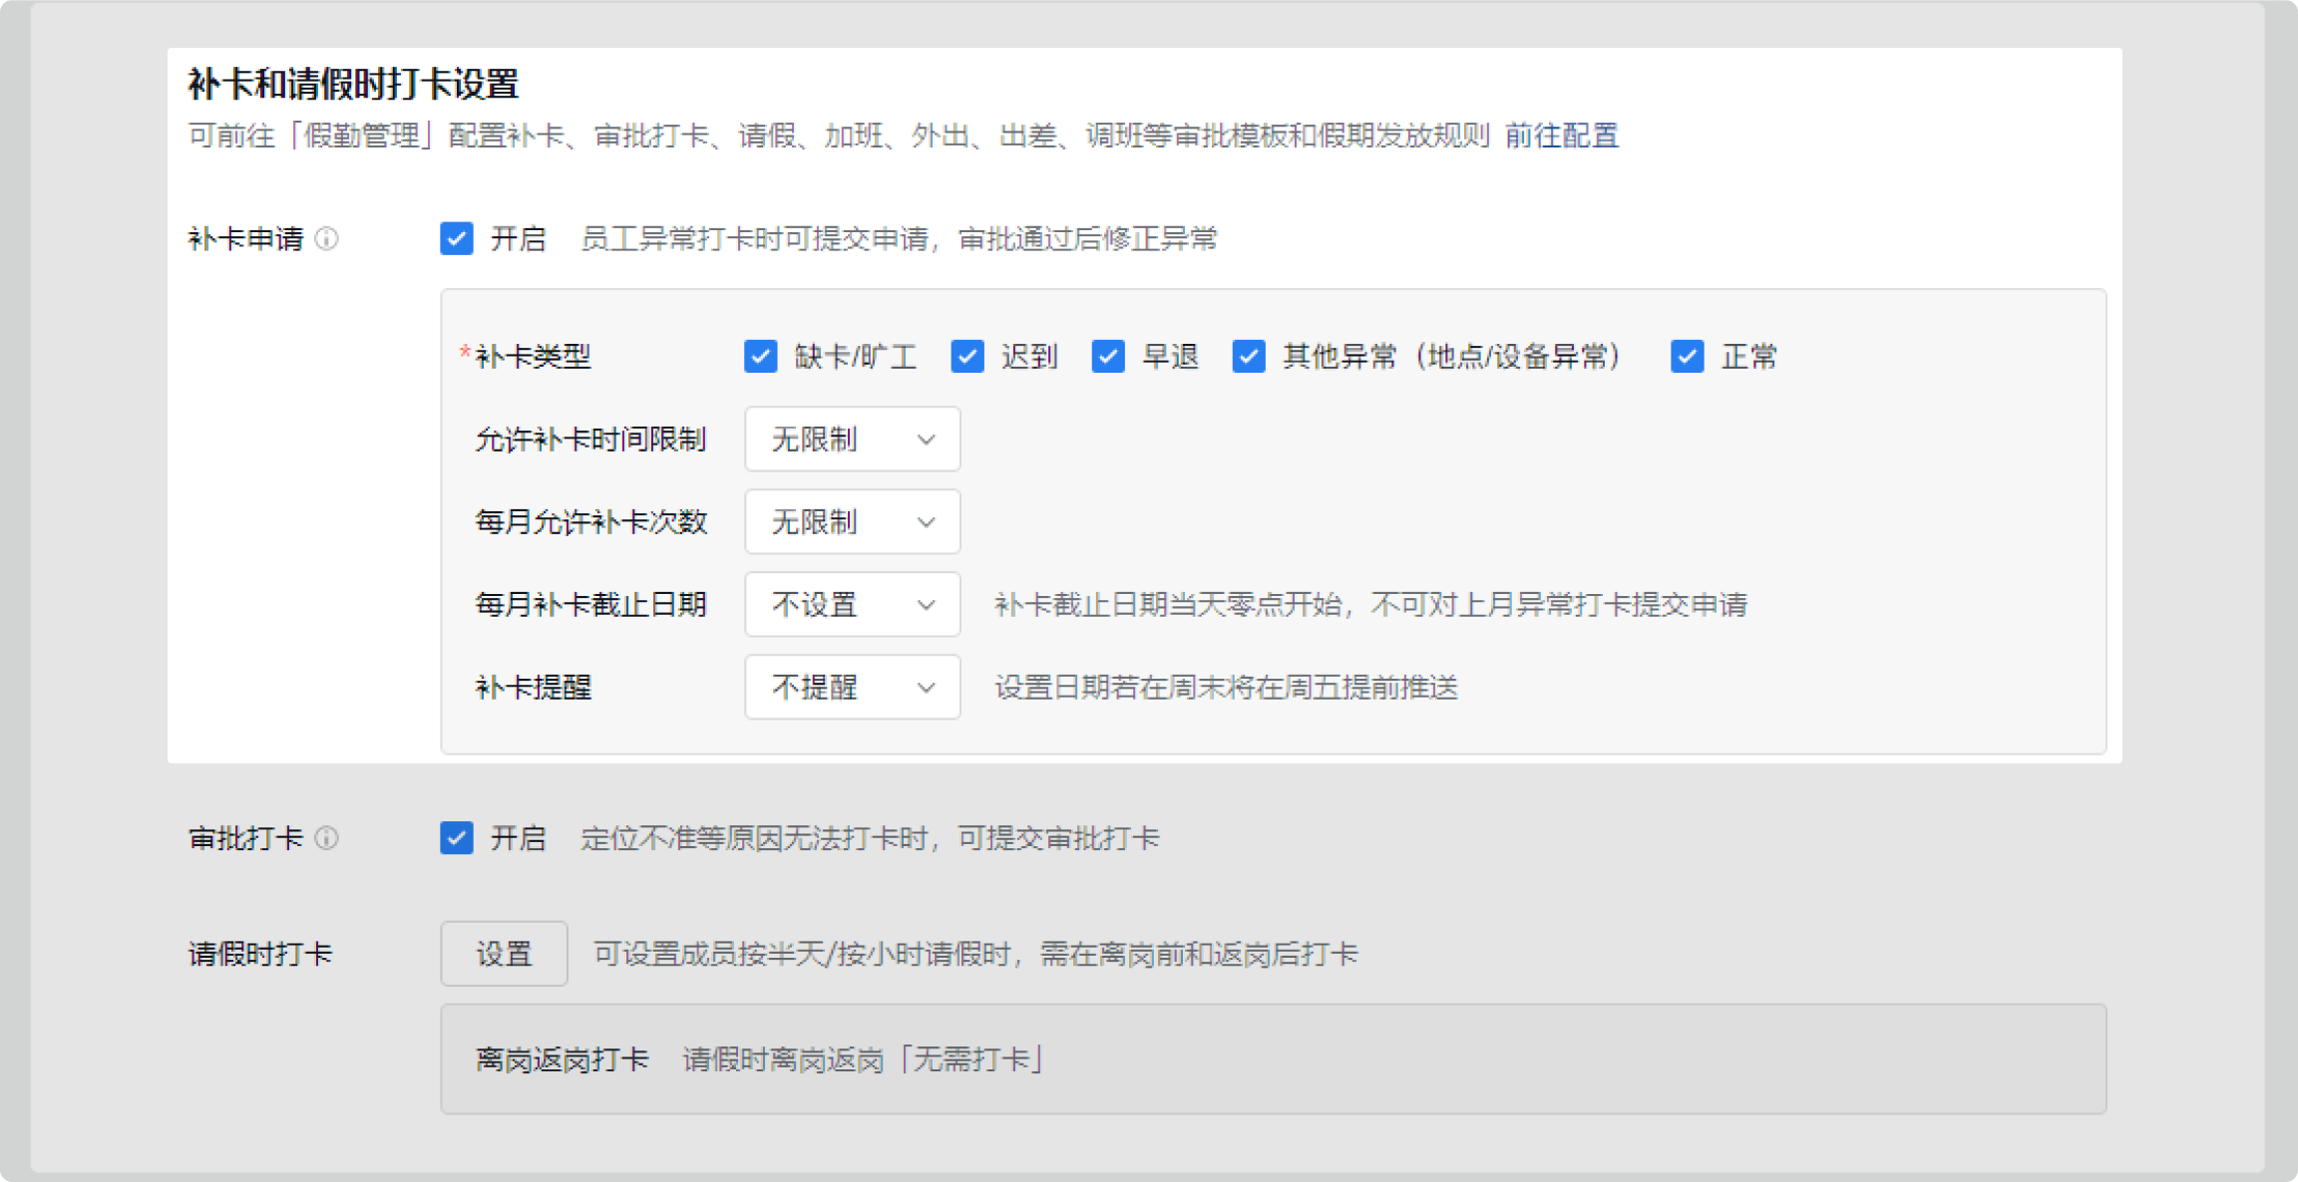Click 离岗返岗打卡 summary text
Screen dimensions: 2298x1182
pyautogui.click(x=563, y=1058)
